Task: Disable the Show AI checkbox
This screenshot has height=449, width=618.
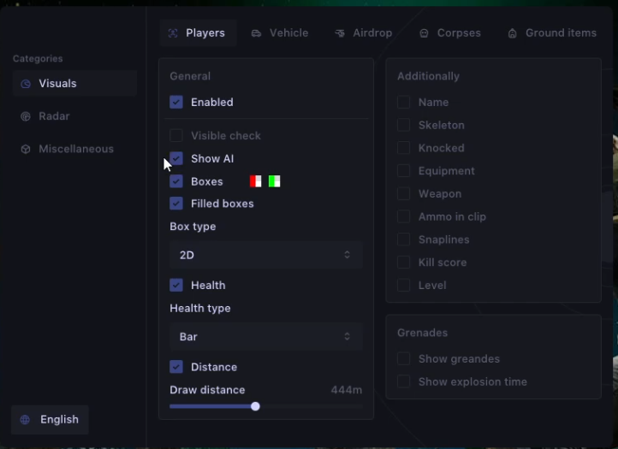Action: click(x=176, y=158)
